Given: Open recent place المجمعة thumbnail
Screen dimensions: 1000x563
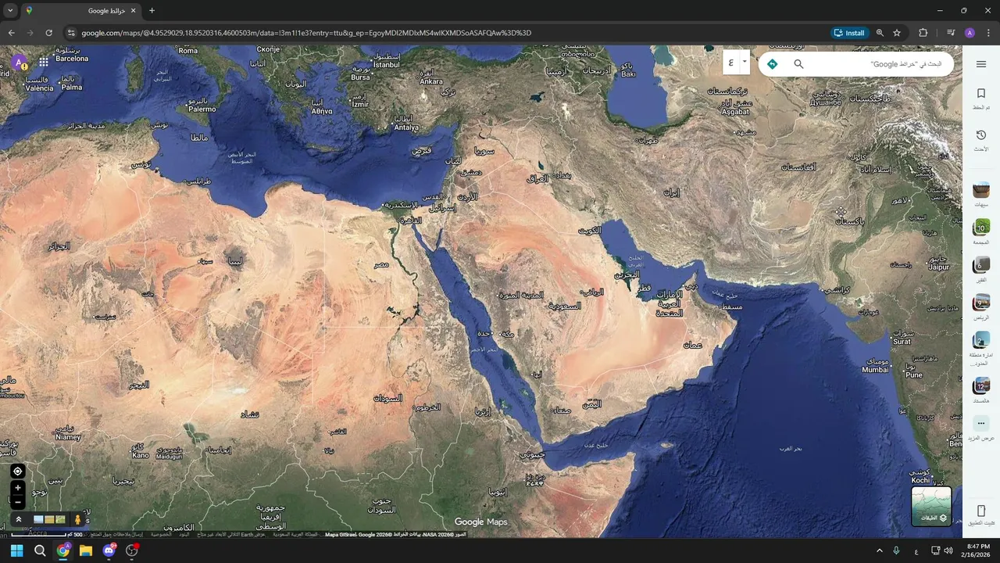Looking at the screenshot, I should click(x=981, y=228).
